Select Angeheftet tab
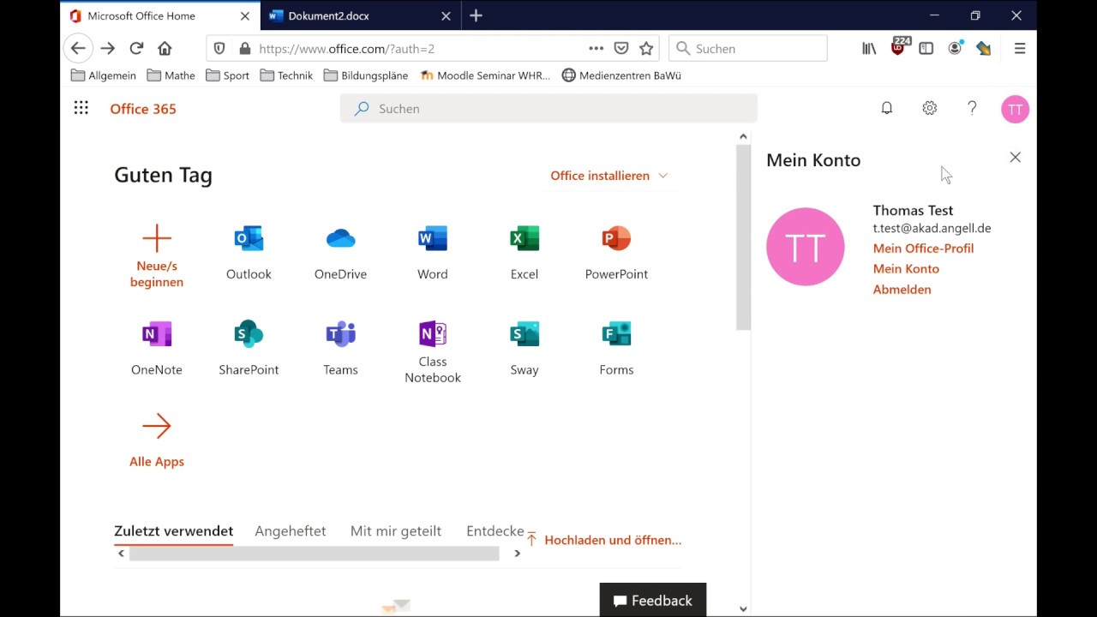1097x617 pixels. (291, 531)
